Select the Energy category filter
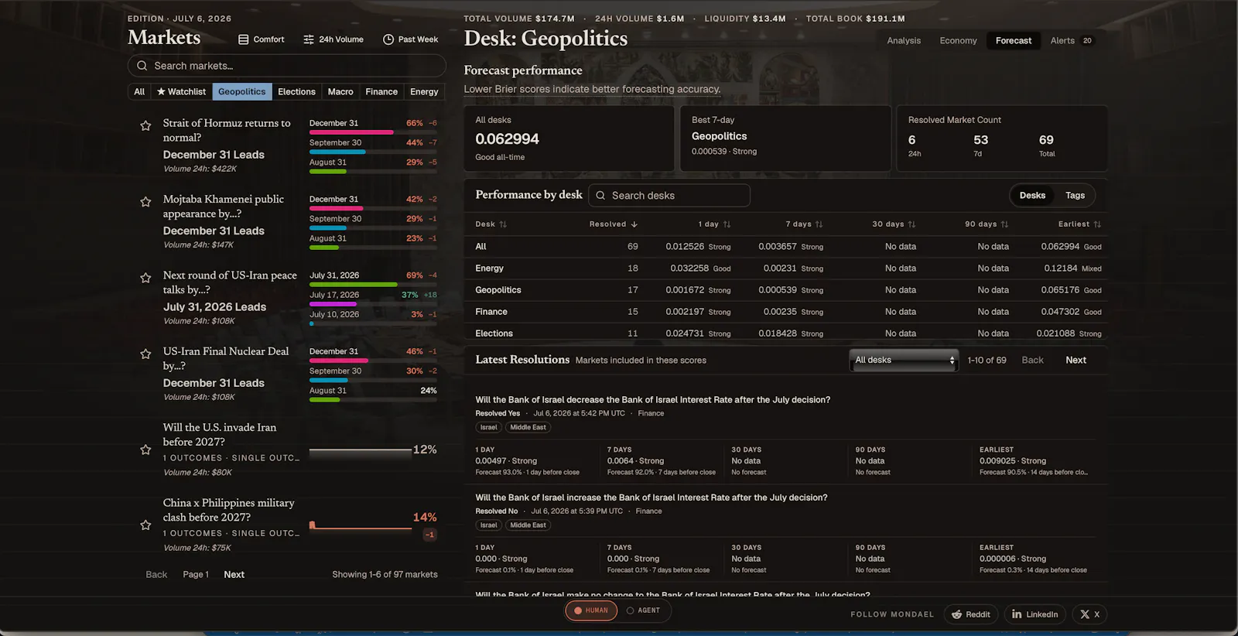Viewport: 1238px width, 636px height. click(424, 91)
